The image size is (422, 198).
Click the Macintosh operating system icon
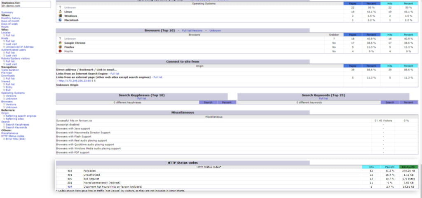point(60,20)
